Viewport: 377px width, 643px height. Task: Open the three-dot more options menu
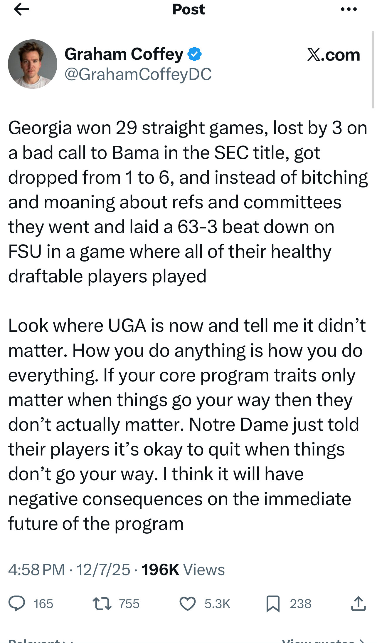[349, 9]
